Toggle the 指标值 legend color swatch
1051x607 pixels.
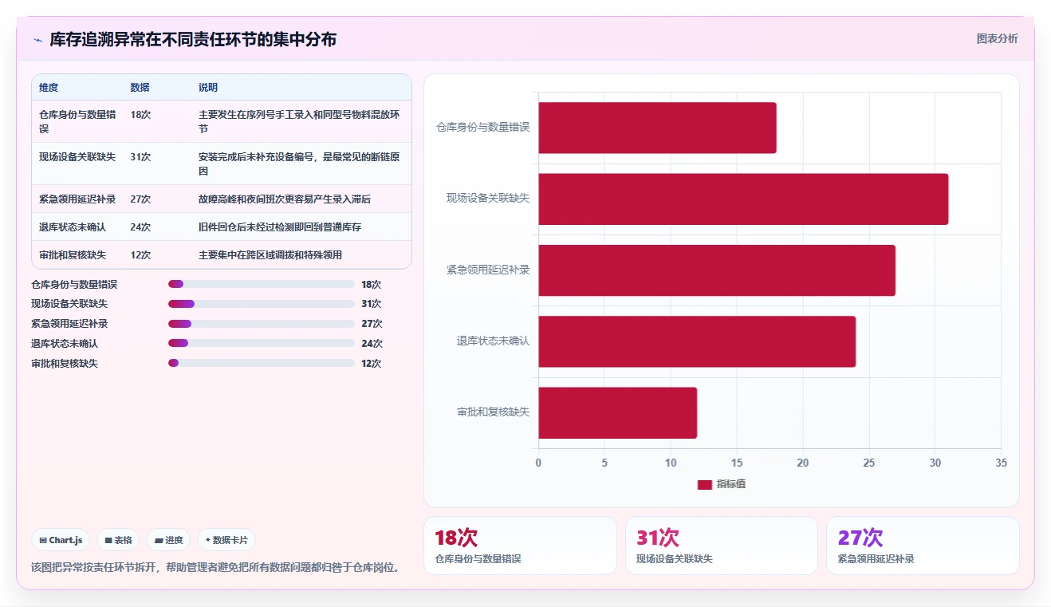click(x=704, y=485)
